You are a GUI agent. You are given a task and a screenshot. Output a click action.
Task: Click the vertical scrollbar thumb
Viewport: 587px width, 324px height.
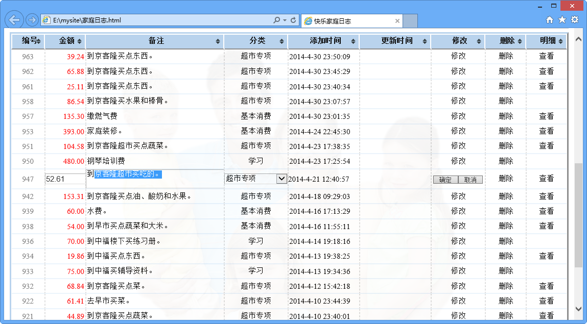click(578, 215)
